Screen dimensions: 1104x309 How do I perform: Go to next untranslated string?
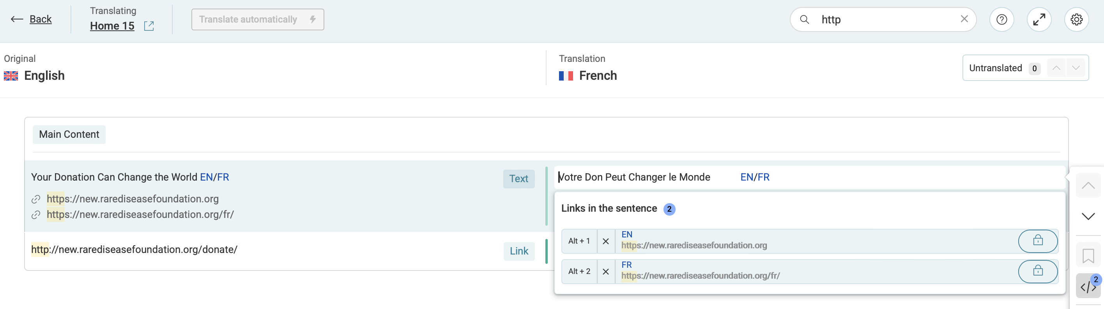(x=1075, y=68)
